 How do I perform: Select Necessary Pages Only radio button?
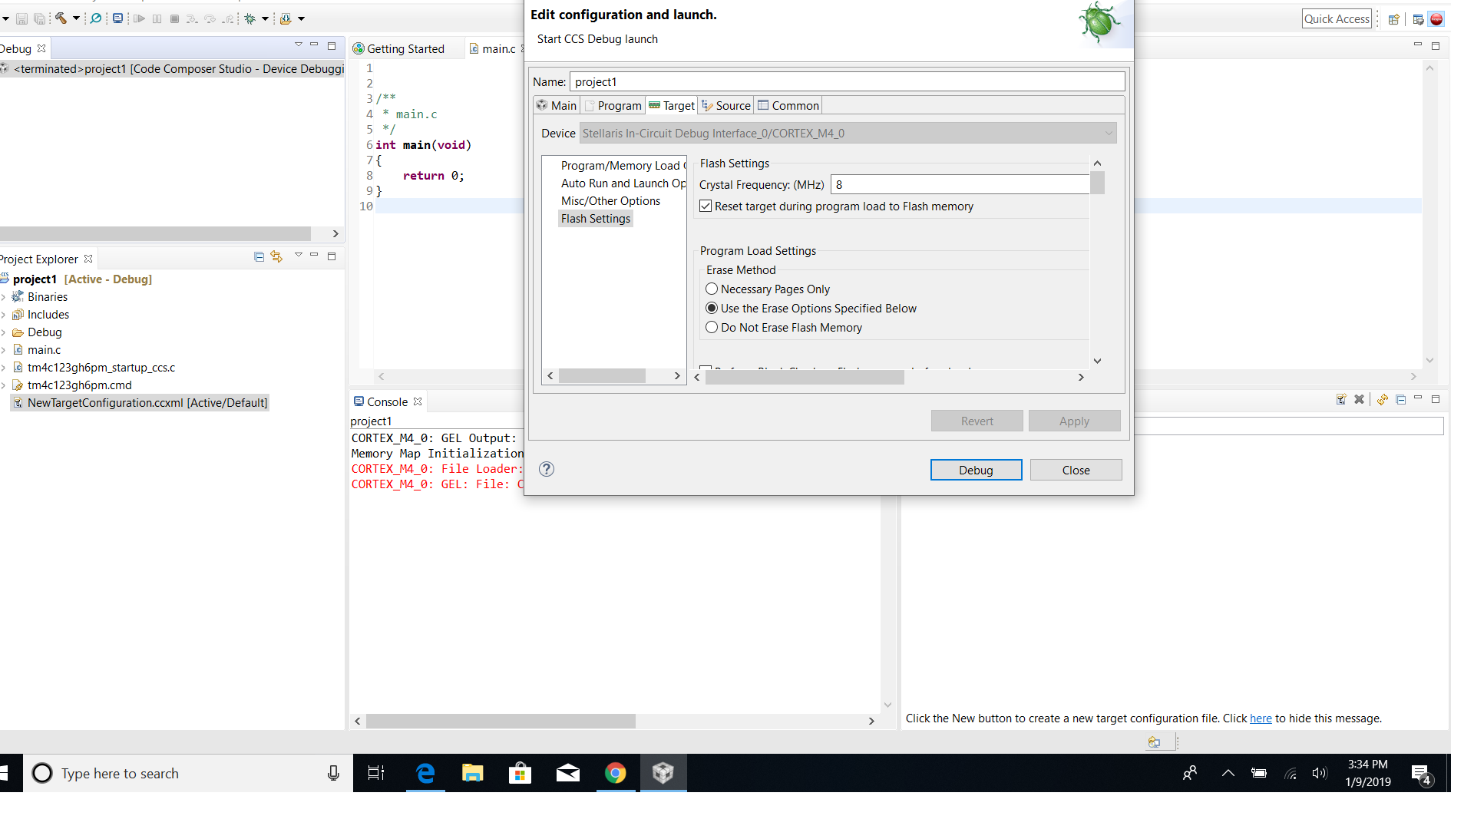712,289
